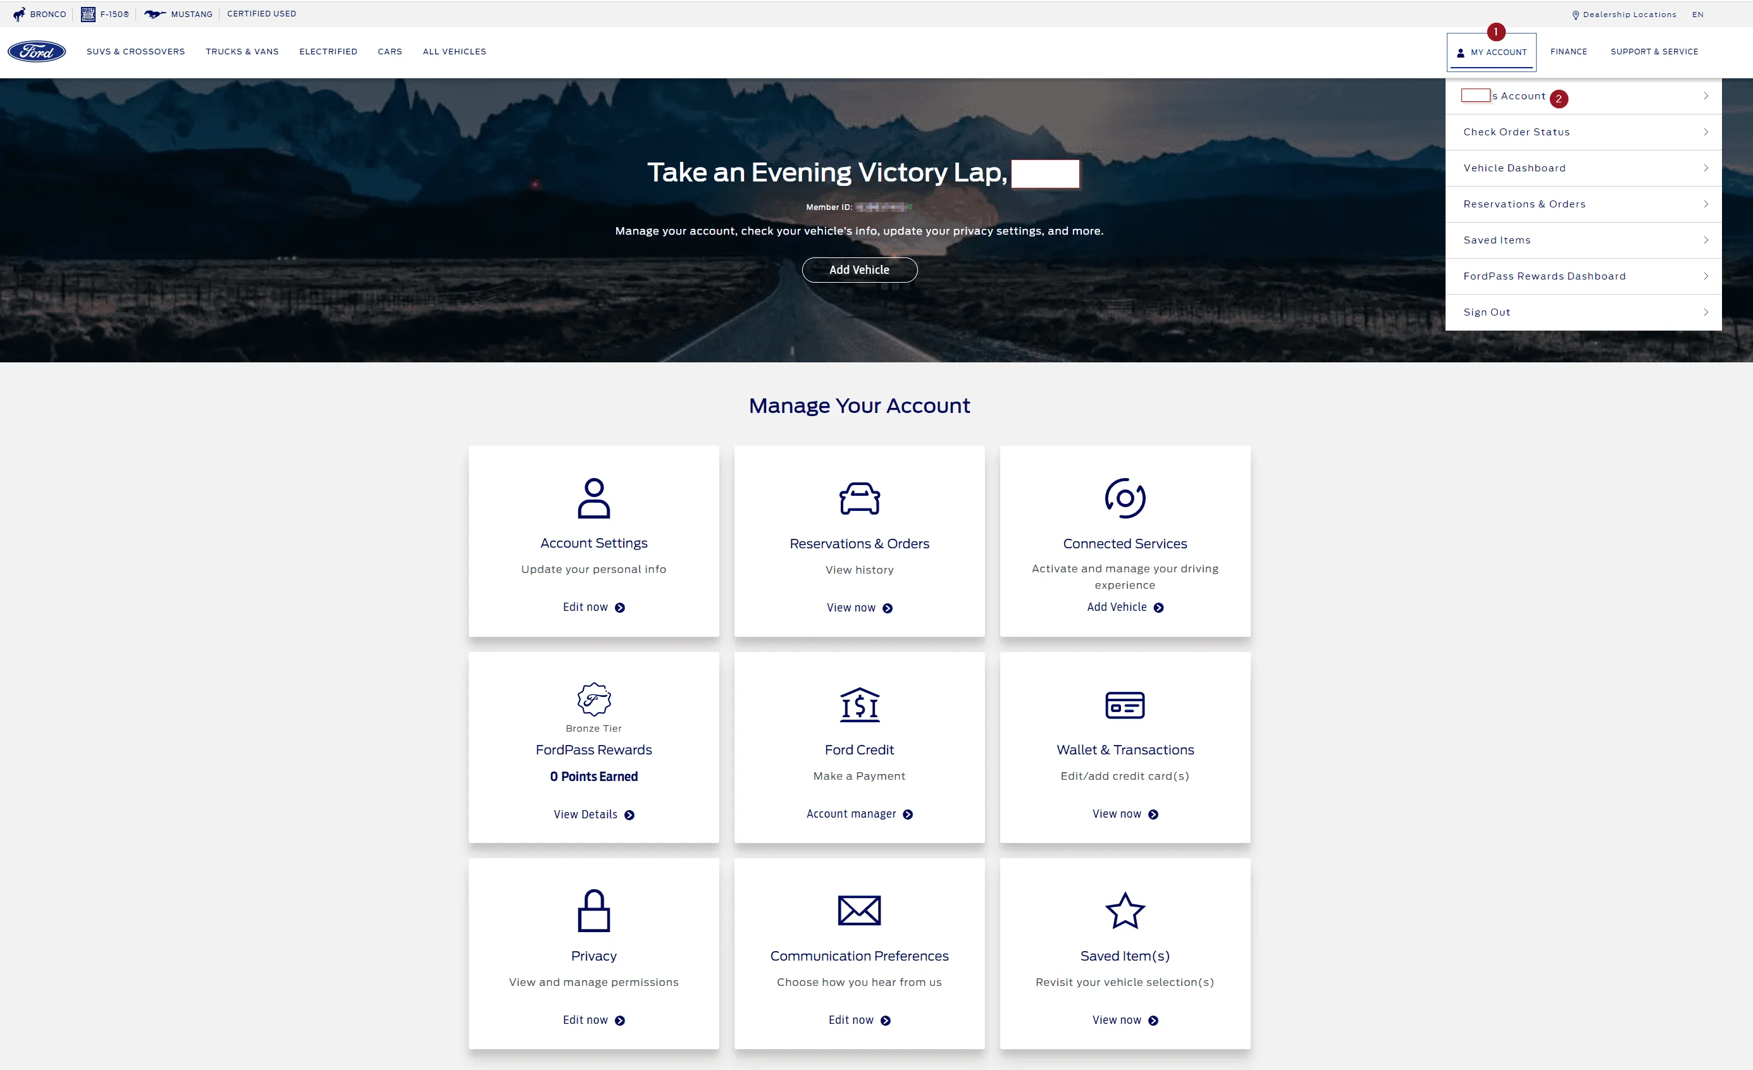Viewport: 1753px width, 1070px height.
Task: Click the Communication Preferences envelope icon
Action: point(860,911)
